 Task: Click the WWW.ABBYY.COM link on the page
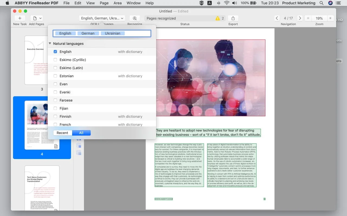164,199
